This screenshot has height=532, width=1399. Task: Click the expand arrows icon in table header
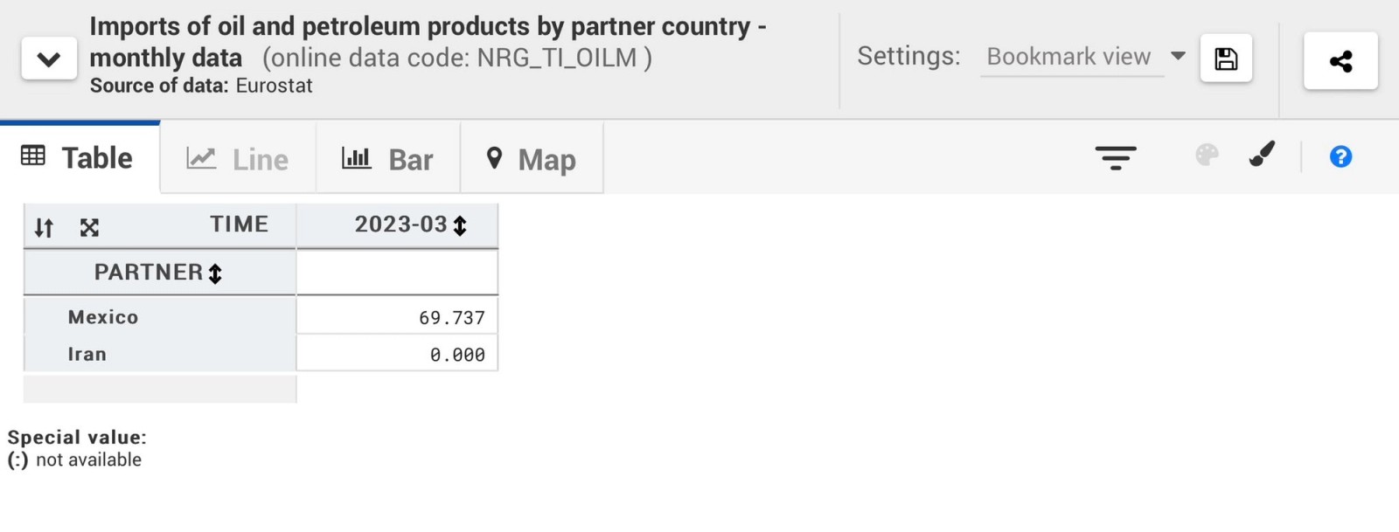pyautogui.click(x=89, y=228)
